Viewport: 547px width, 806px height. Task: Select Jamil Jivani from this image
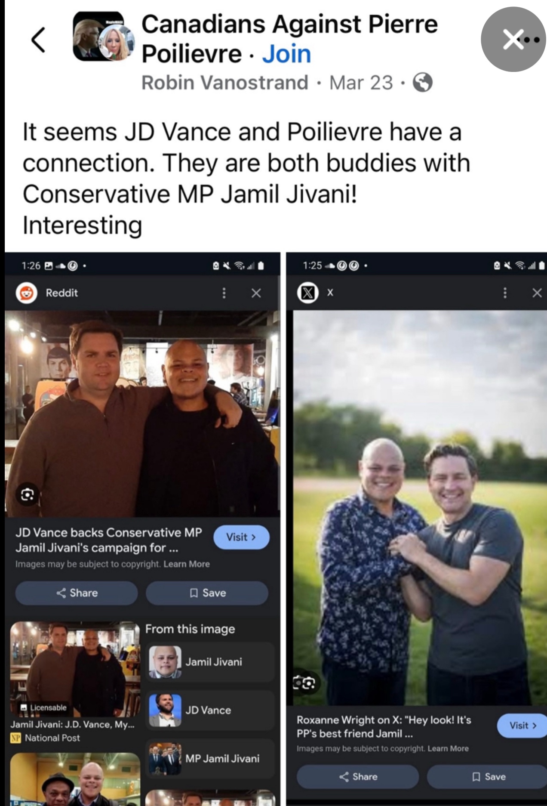click(x=210, y=662)
